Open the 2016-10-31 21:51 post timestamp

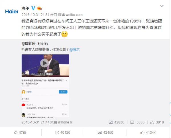tap(35, 15)
